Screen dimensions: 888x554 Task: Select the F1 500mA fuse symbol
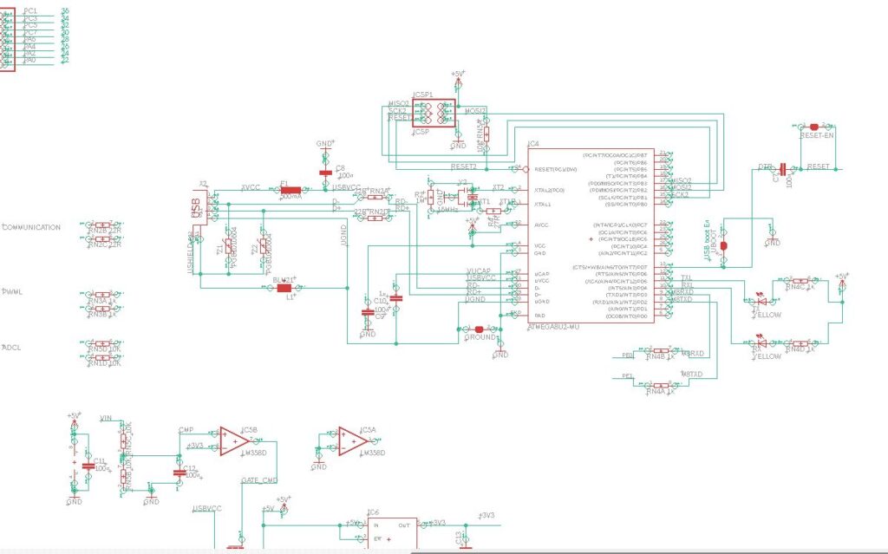(x=291, y=191)
